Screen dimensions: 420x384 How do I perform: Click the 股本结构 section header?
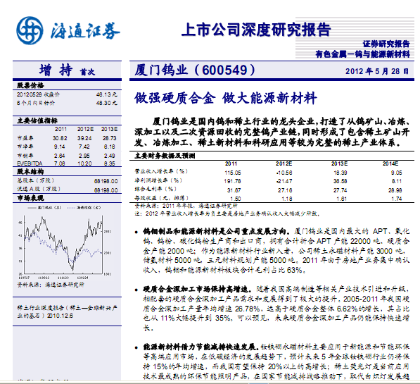click(30, 172)
